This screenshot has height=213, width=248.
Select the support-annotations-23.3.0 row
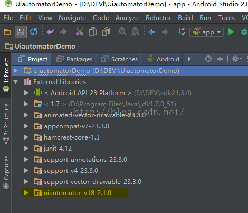[130, 160]
